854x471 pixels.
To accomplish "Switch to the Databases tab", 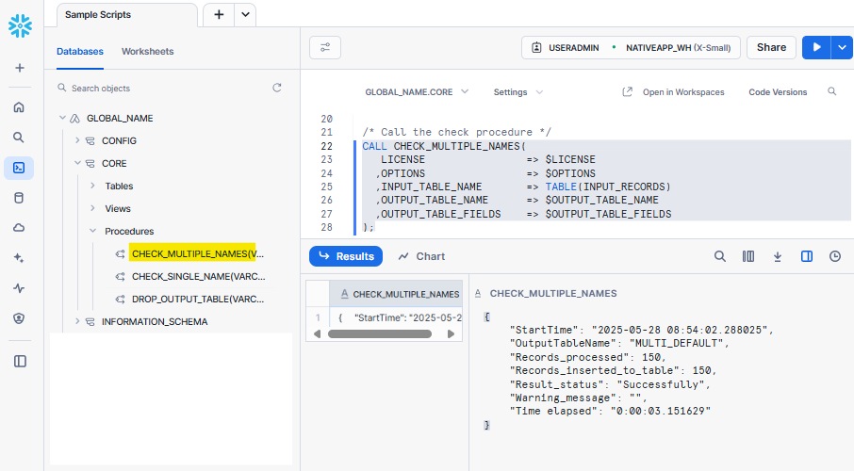I will point(80,51).
